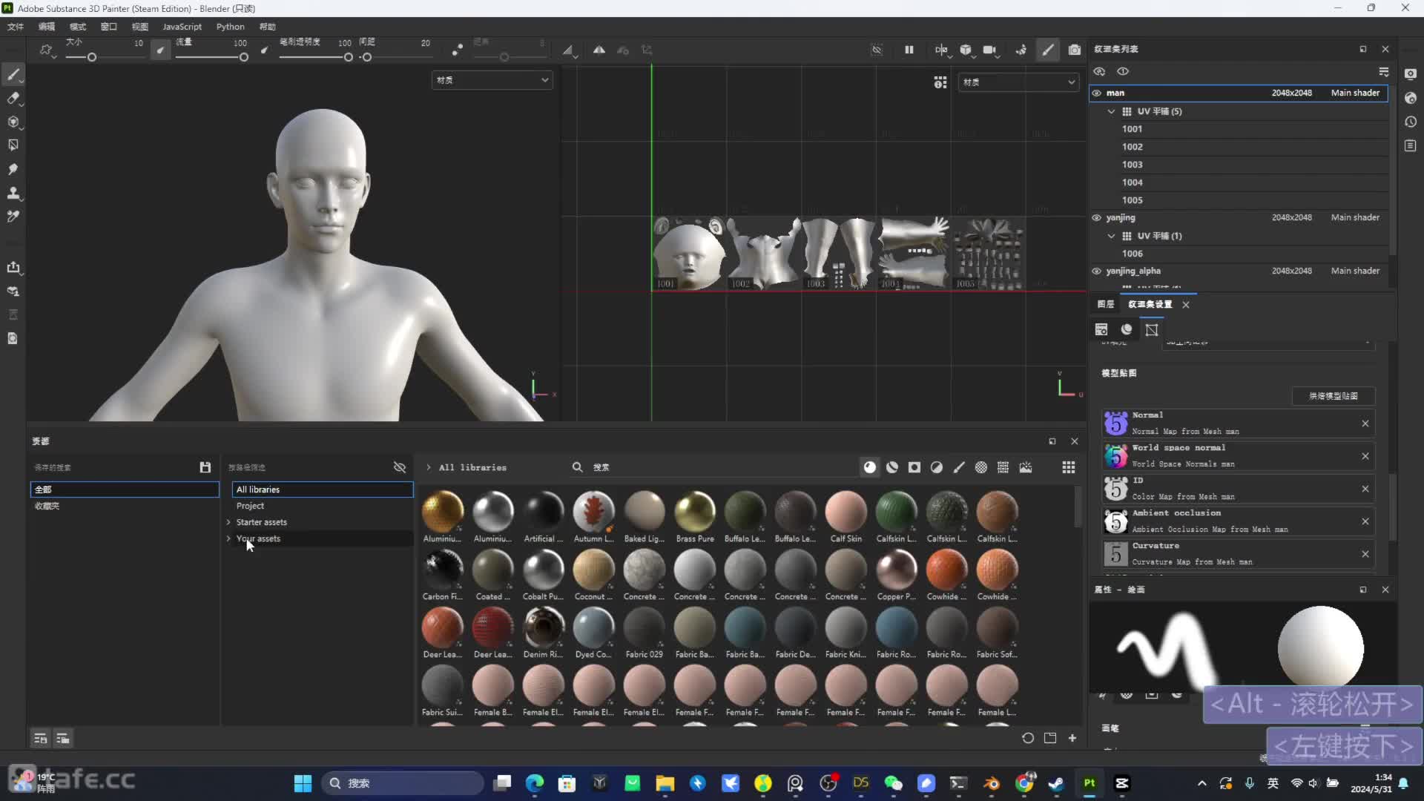Toggle visibility of yanjing_alpha texture set

coord(1096,271)
